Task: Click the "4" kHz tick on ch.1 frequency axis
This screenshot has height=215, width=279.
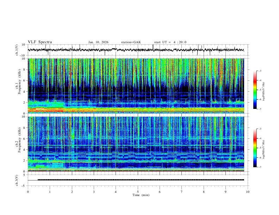Action: click(25, 92)
